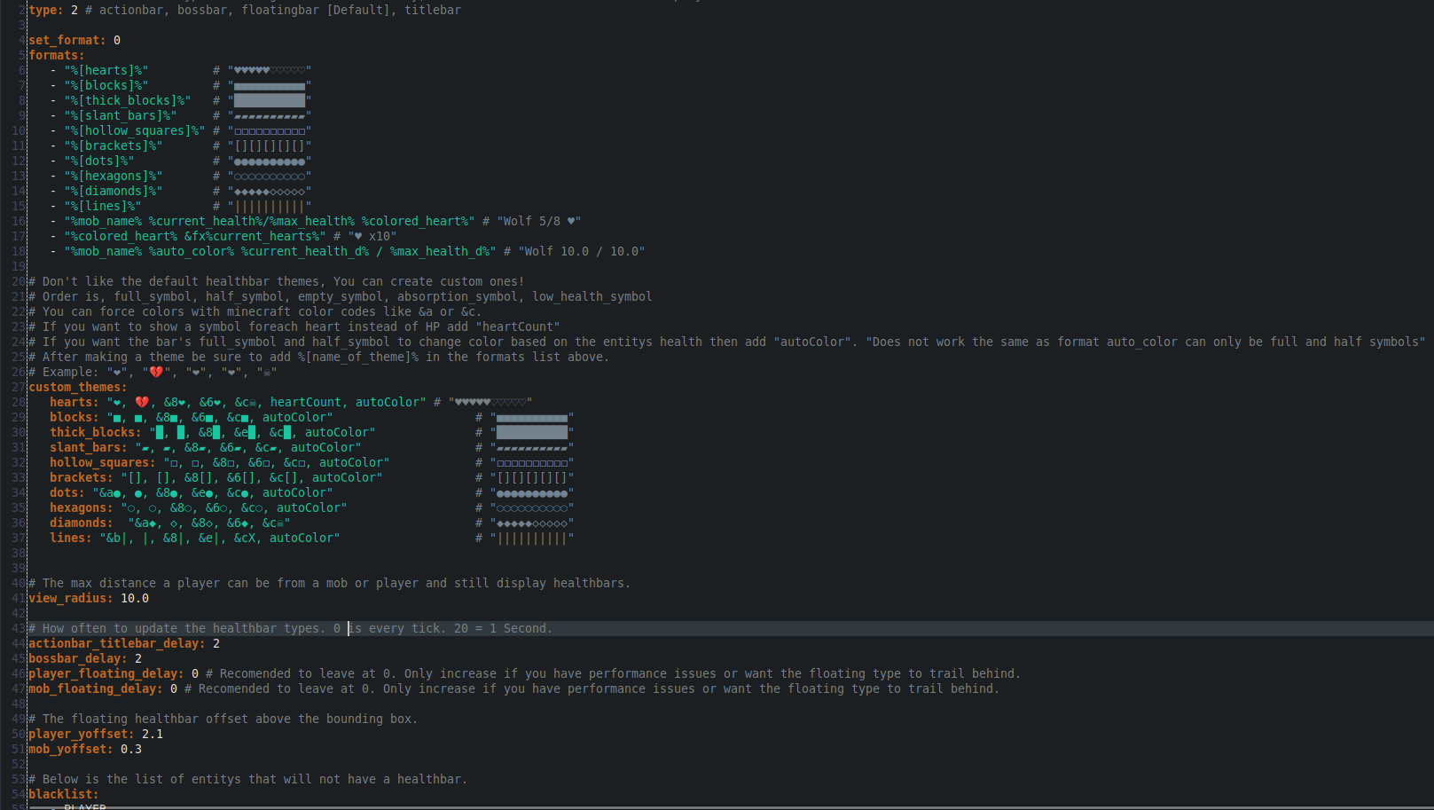
Task: Click the line number 43 in the gutter
Action: pos(19,628)
